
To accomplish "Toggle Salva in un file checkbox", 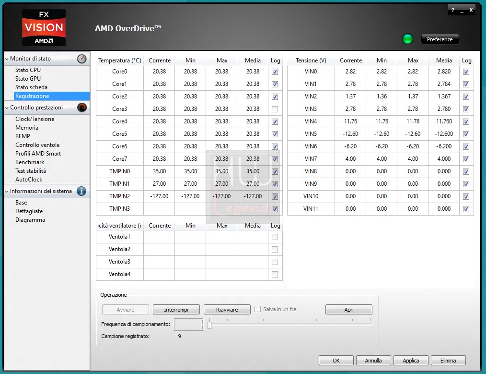I will [x=257, y=309].
